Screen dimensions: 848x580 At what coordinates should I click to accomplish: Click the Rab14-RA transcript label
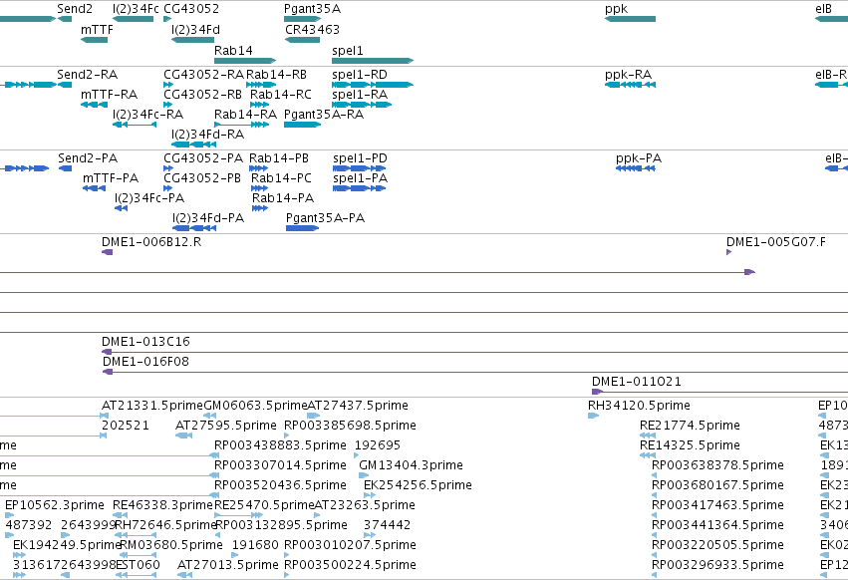pos(245,115)
